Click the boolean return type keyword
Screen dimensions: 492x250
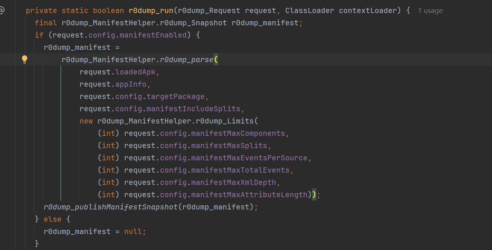(108, 10)
